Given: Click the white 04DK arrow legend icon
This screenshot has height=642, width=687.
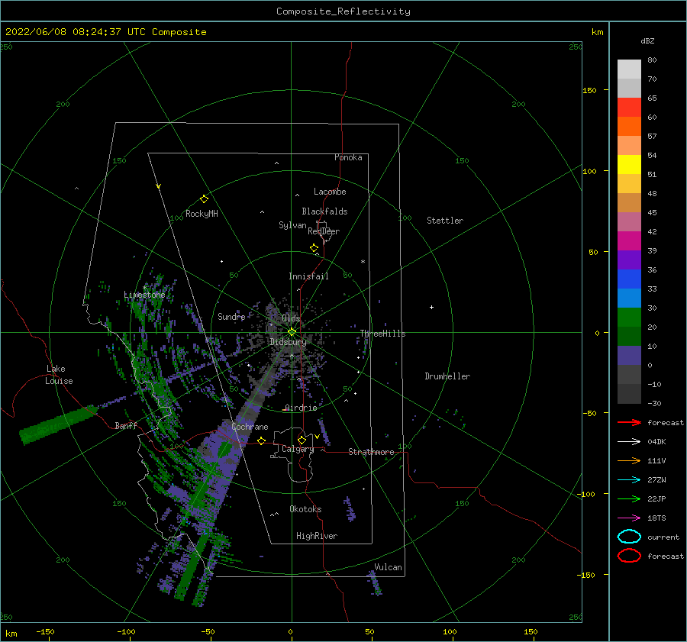Looking at the screenshot, I should click(x=629, y=442).
